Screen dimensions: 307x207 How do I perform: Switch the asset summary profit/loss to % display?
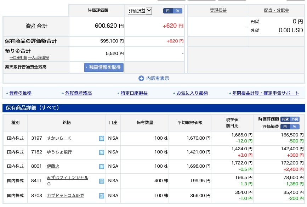coord(177,11)
